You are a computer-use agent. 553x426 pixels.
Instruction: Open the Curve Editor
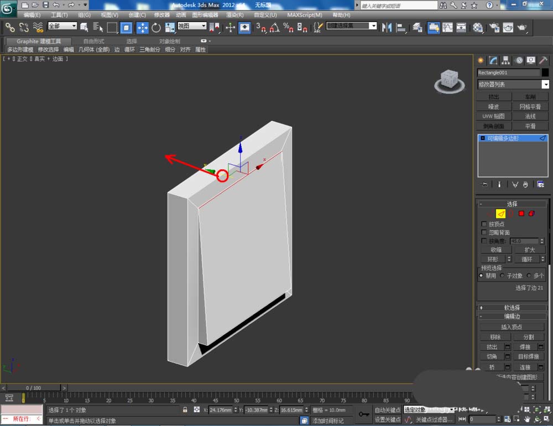click(x=447, y=27)
